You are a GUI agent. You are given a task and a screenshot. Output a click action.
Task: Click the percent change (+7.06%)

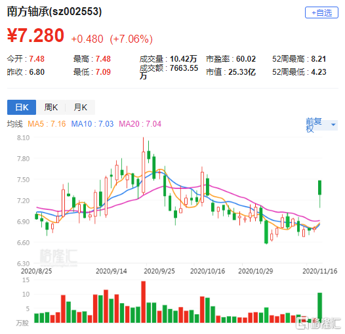click(131, 39)
